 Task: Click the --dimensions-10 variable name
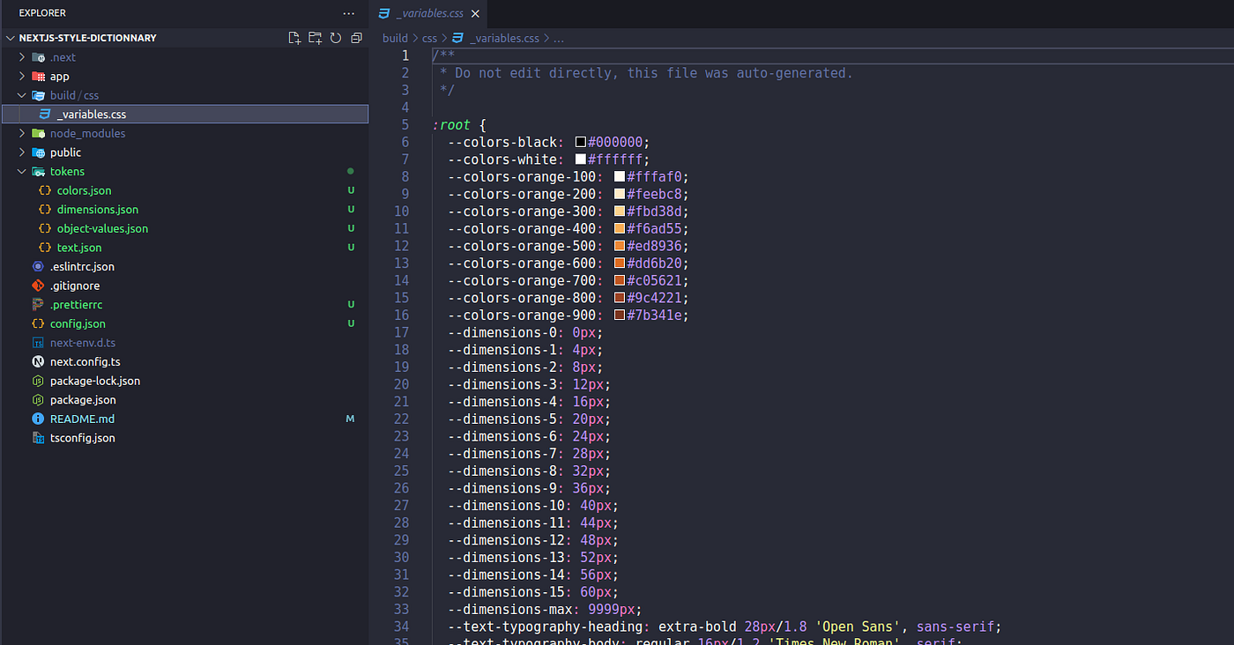pyautogui.click(x=507, y=505)
